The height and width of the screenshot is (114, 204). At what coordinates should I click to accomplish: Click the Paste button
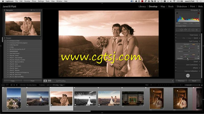(x=33, y=81)
